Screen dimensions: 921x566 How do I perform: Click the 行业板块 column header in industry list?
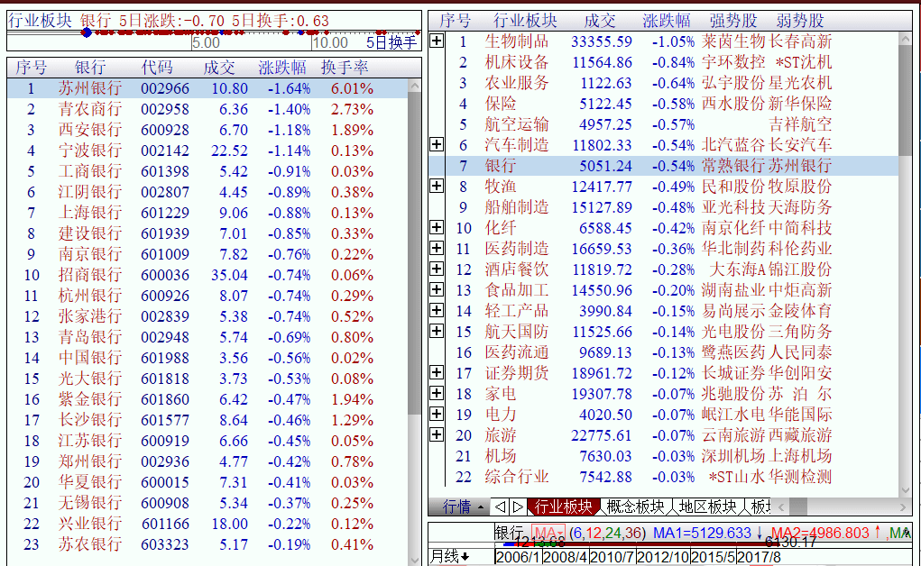coord(525,21)
